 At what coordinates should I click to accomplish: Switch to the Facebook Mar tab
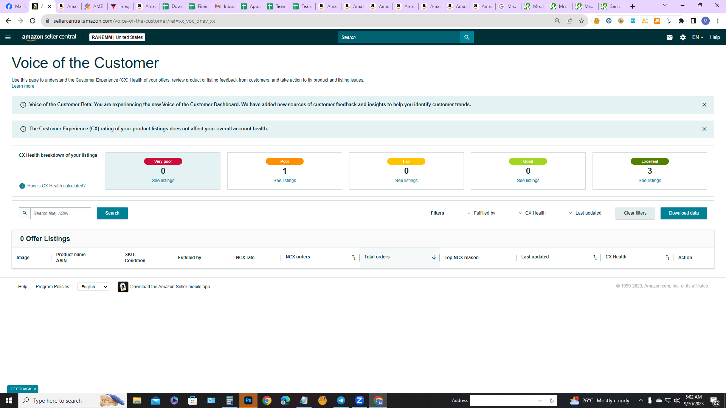click(x=16, y=6)
